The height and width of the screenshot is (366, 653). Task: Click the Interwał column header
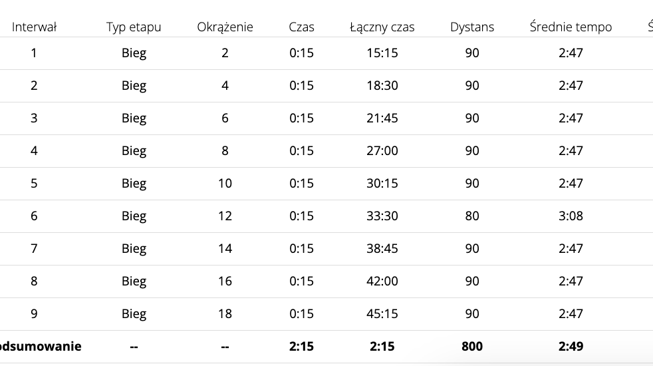pyautogui.click(x=34, y=27)
